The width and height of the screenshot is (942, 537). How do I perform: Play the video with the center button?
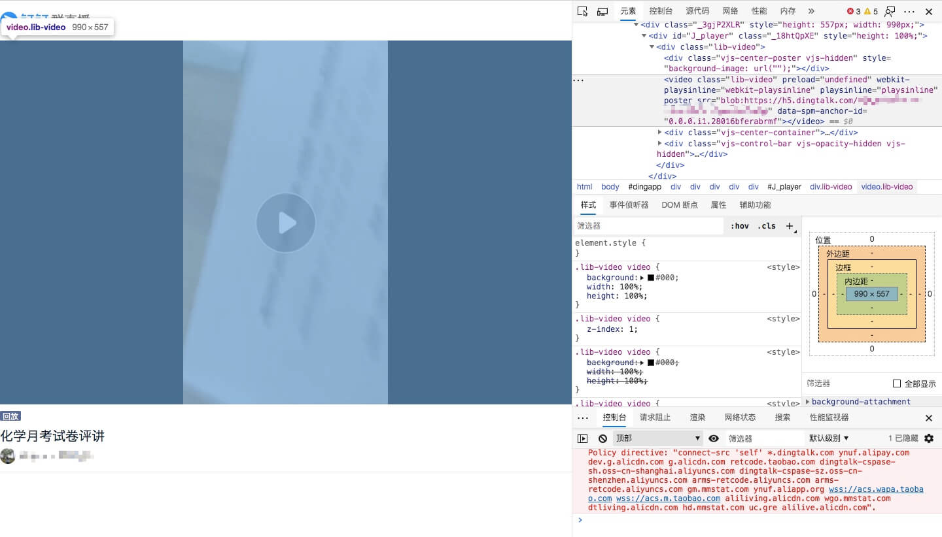click(286, 223)
